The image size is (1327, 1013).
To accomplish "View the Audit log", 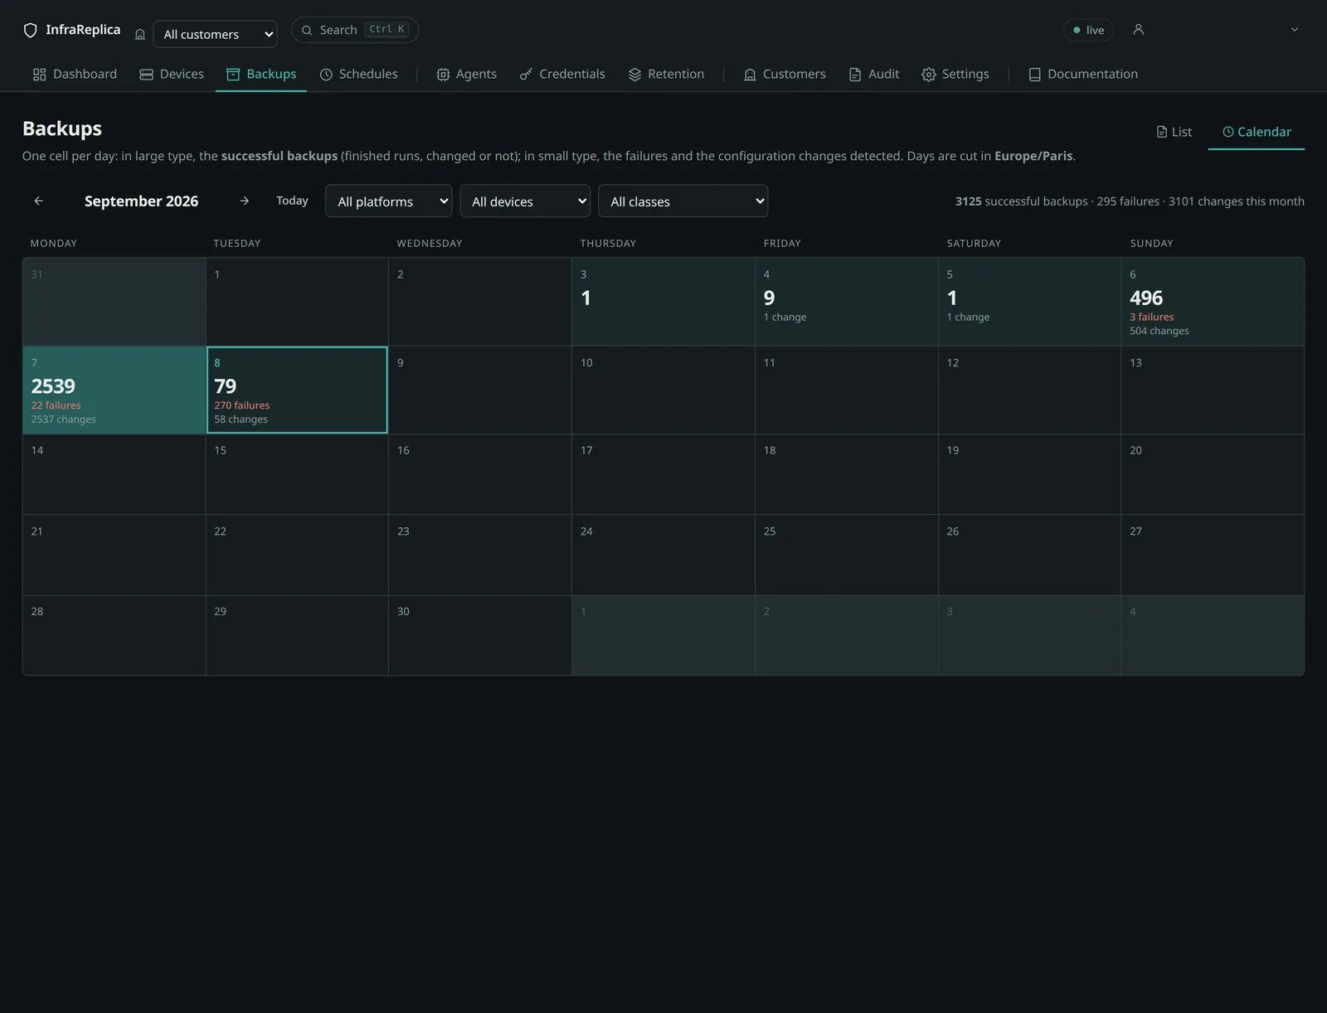I will pyautogui.click(x=874, y=74).
